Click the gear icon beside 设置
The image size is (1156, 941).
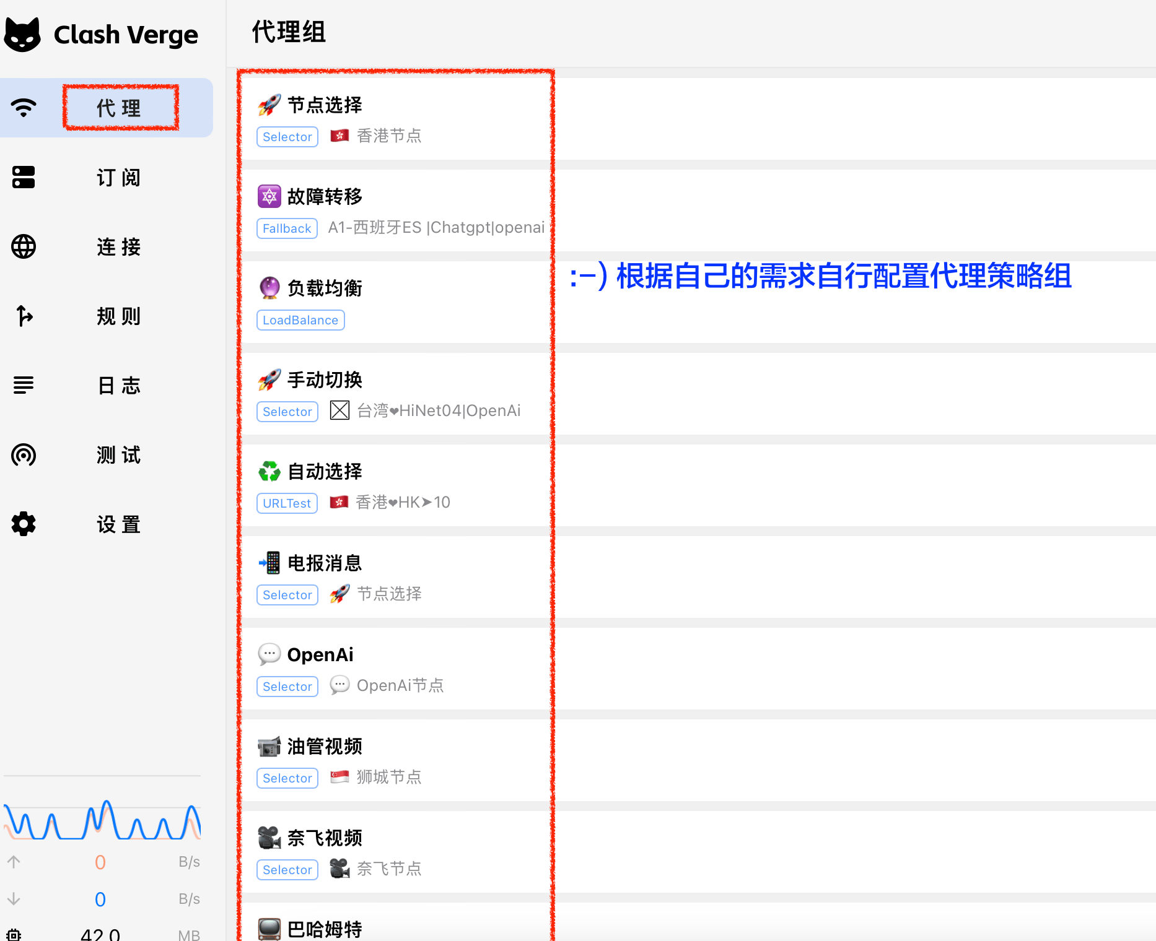(x=24, y=524)
